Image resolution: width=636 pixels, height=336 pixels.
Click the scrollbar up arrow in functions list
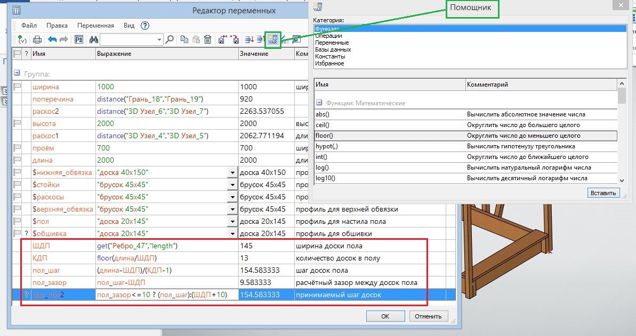click(x=622, y=83)
